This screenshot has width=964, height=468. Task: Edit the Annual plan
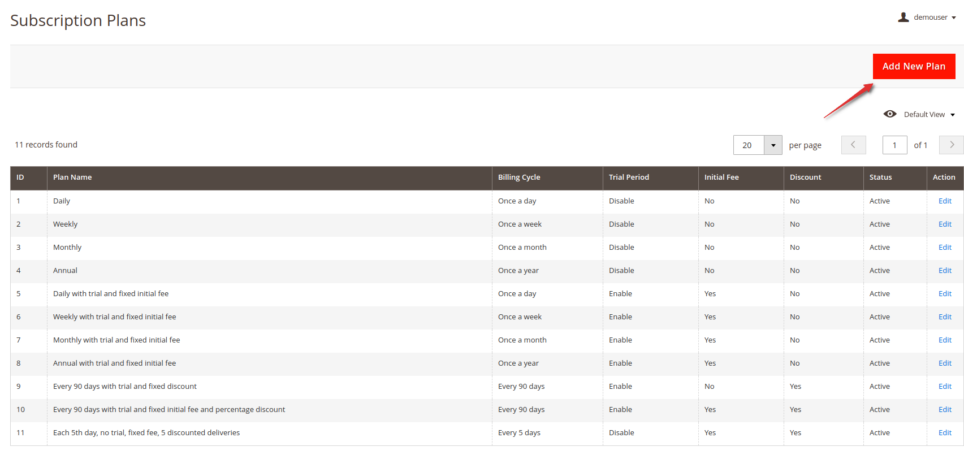click(945, 271)
